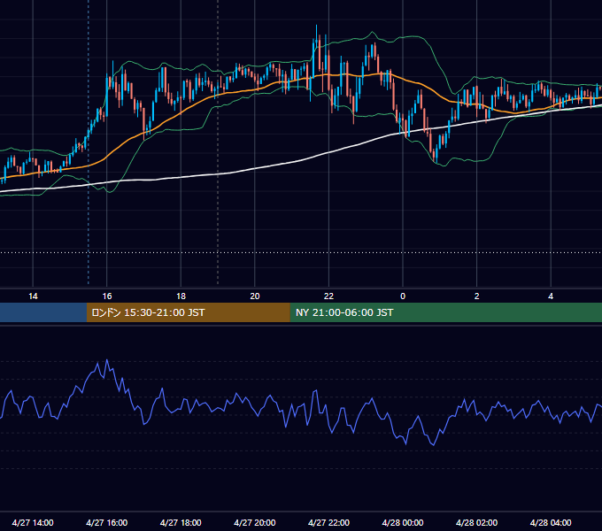This screenshot has height=531, width=602.
Task: Click the 4/27 18:00 date label
Action: [x=181, y=522]
